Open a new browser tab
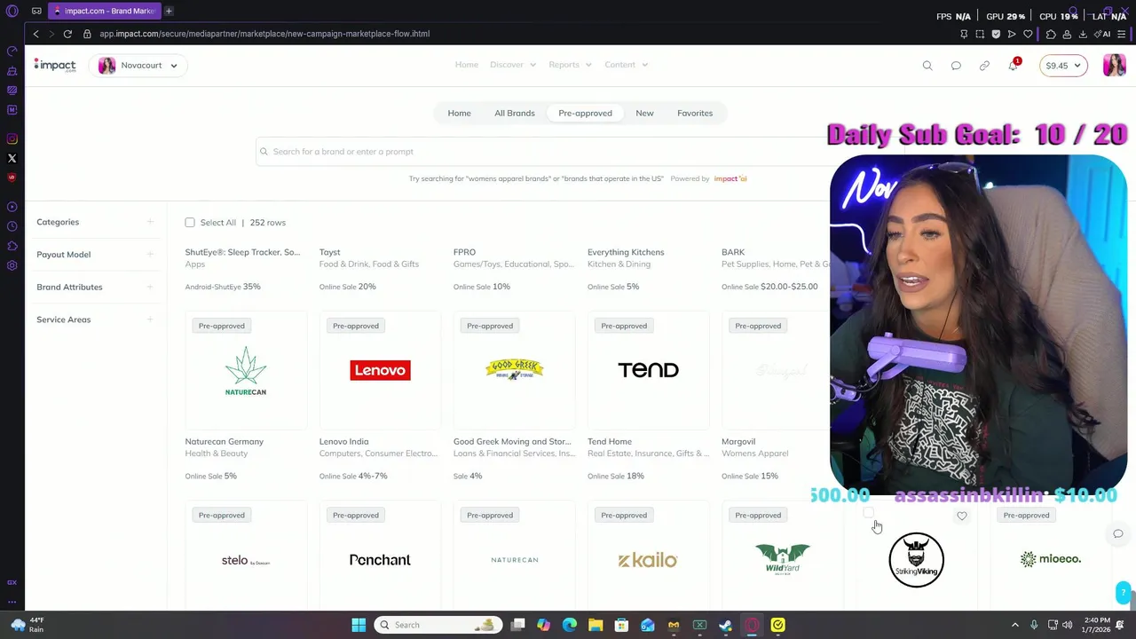1136x639 pixels. tap(169, 11)
